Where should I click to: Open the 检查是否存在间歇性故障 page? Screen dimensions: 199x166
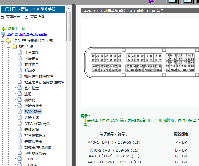click(x=44, y=82)
